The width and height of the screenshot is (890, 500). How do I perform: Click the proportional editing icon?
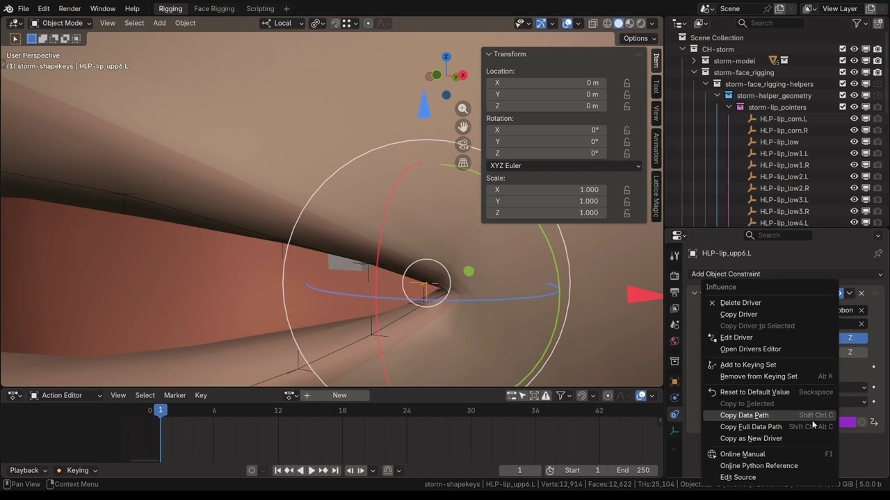point(369,24)
